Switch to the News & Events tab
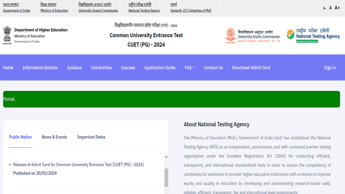Image resolution: width=345 pixels, height=194 pixels. (54, 137)
